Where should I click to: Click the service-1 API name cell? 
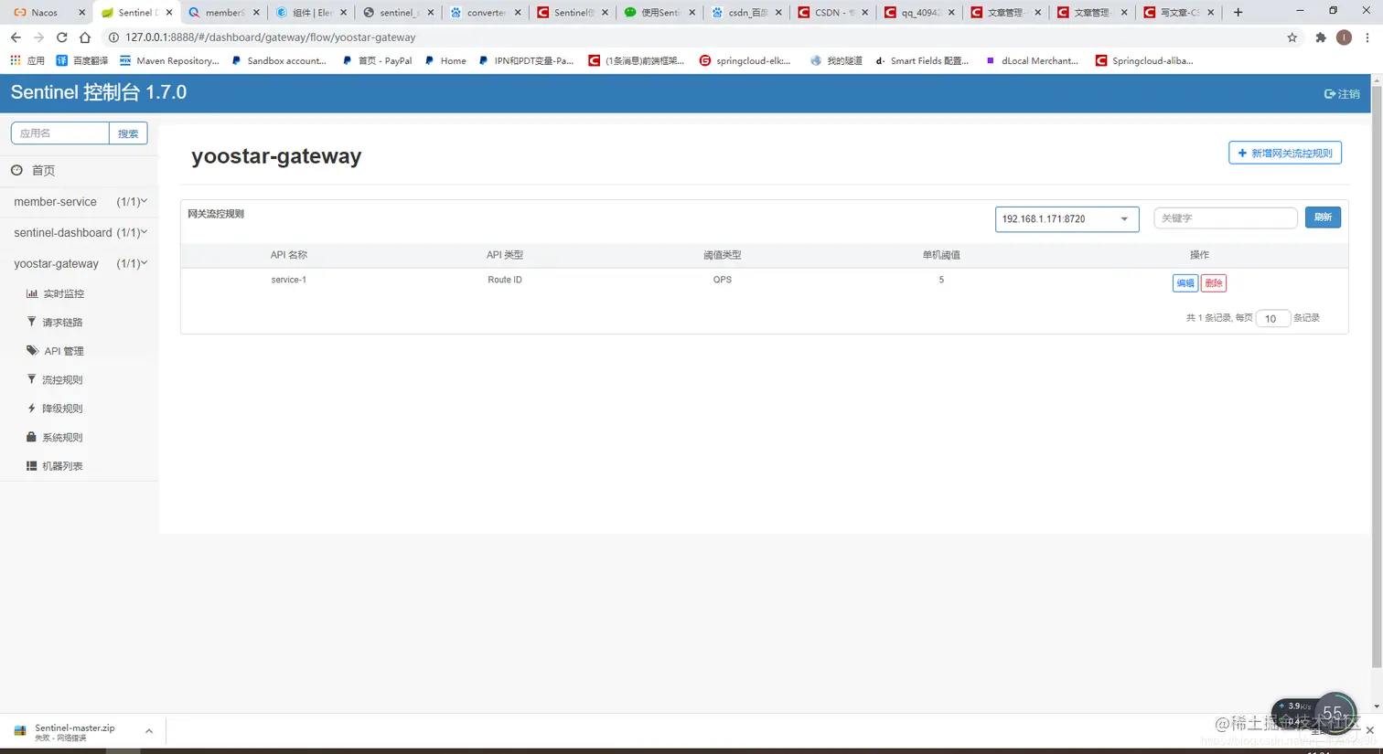(288, 280)
